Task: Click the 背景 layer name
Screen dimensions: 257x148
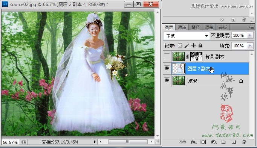Action: tap(193, 80)
